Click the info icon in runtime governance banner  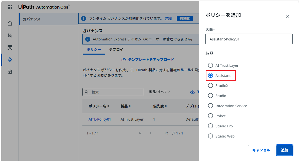(x=84, y=18)
